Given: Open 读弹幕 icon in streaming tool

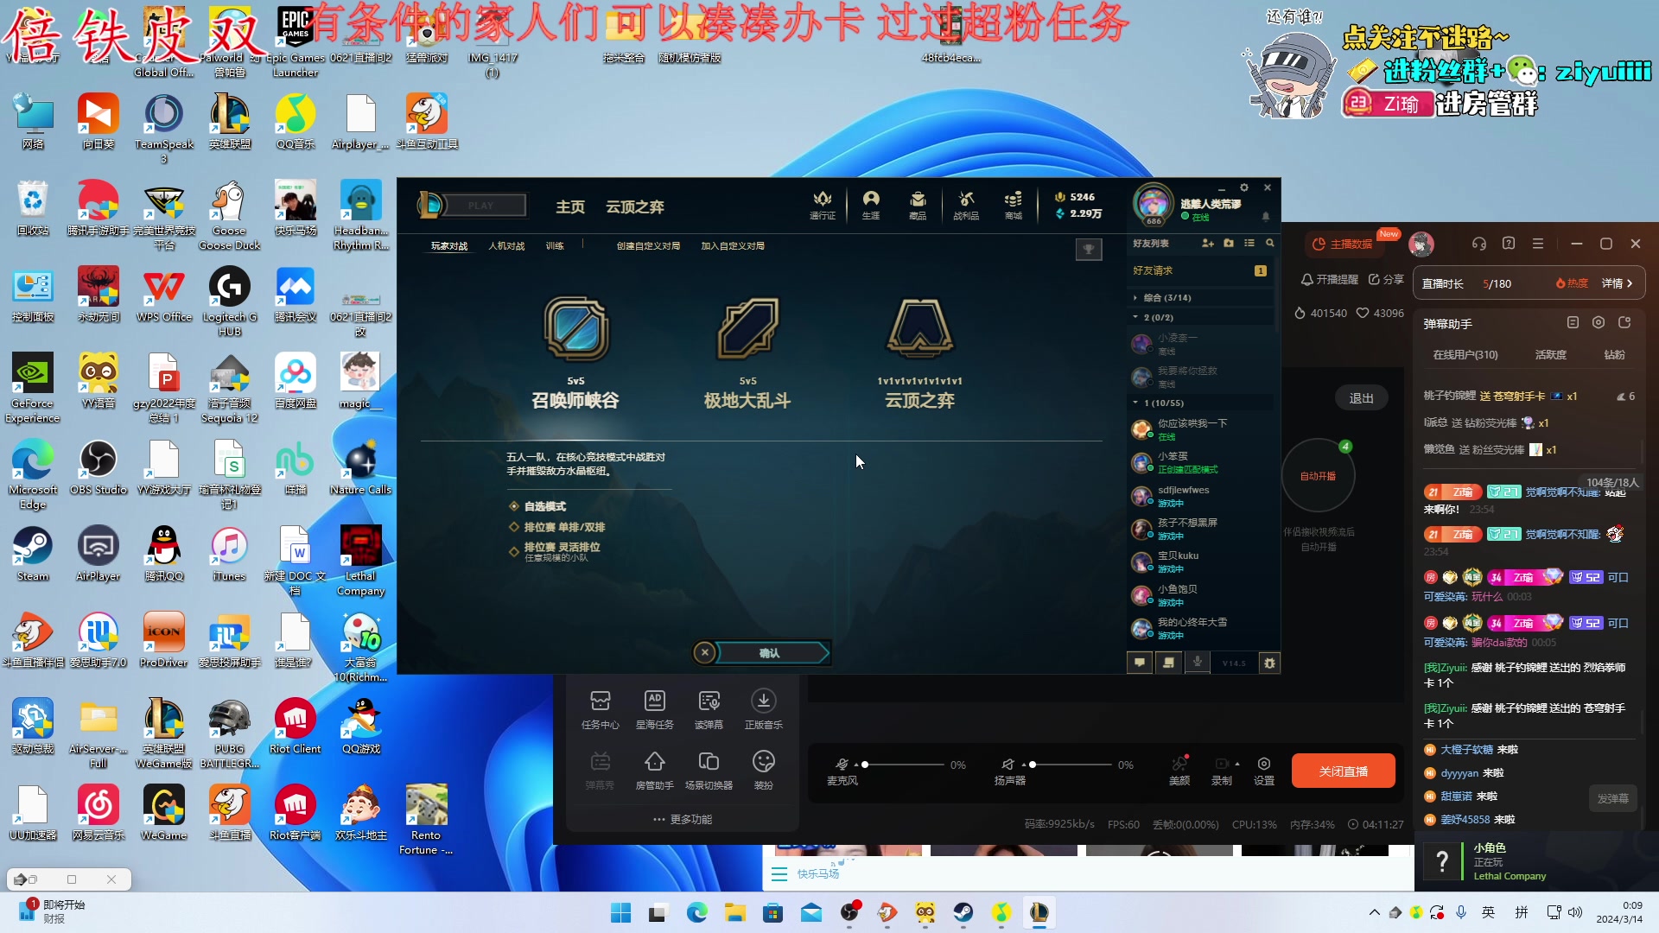Looking at the screenshot, I should click(x=709, y=709).
